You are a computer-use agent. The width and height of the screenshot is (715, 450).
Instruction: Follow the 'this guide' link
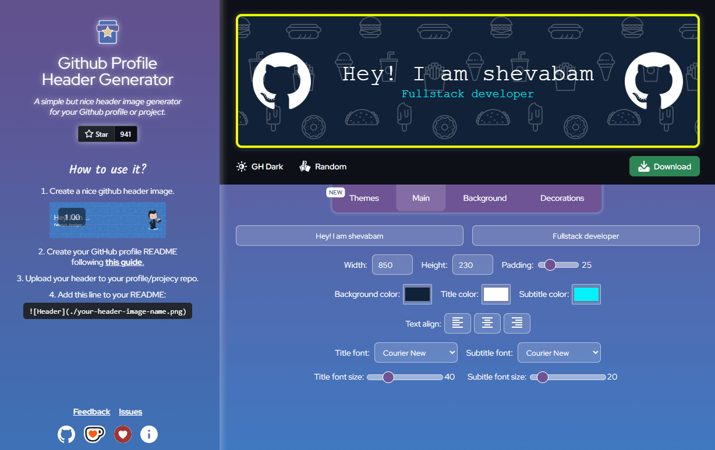pos(125,263)
